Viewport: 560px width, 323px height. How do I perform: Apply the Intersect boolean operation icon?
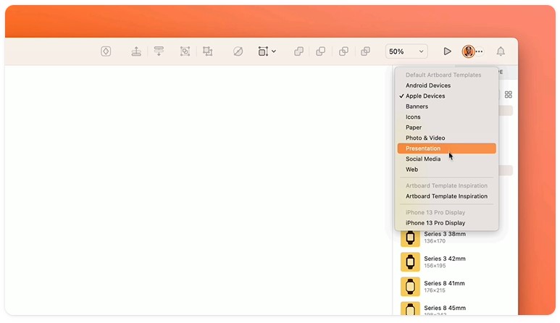pos(343,51)
